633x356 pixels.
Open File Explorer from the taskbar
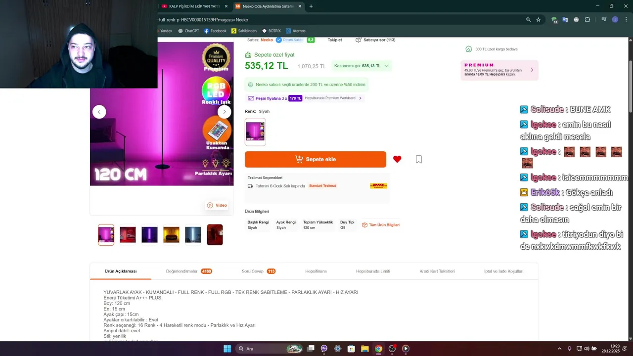364,349
